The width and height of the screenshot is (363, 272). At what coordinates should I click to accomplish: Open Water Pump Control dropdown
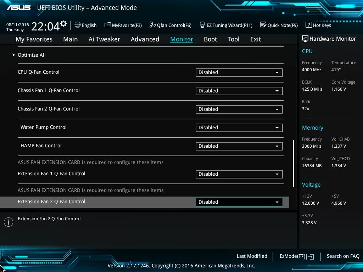[x=239, y=127]
